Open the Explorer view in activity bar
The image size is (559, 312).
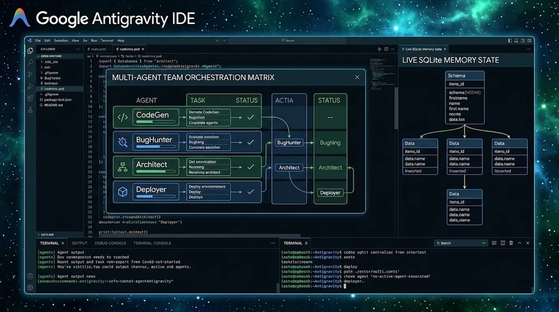pyautogui.click(x=30, y=51)
